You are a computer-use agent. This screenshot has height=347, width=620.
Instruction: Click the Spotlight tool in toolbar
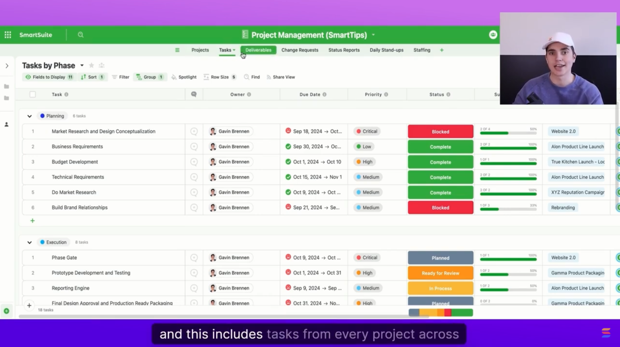click(184, 77)
